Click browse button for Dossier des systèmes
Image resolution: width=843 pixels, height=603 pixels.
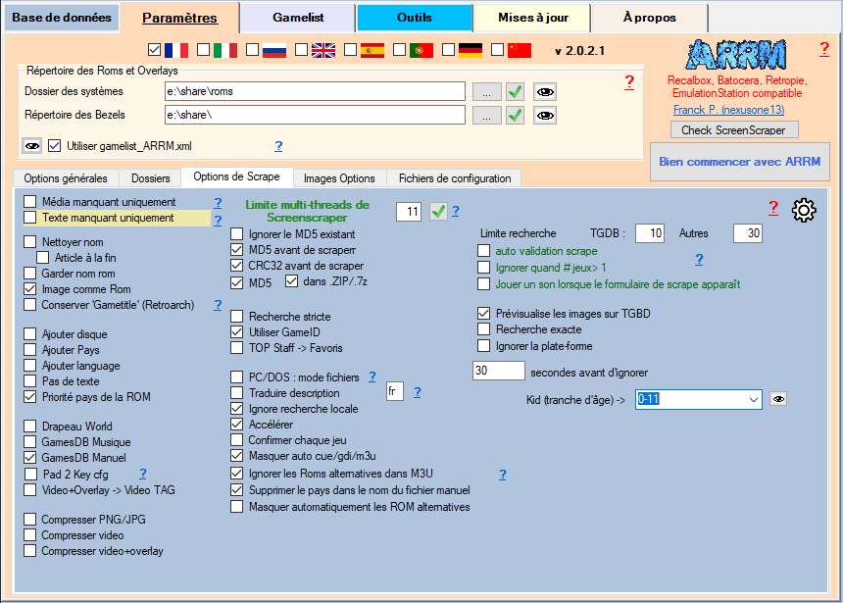(x=485, y=91)
